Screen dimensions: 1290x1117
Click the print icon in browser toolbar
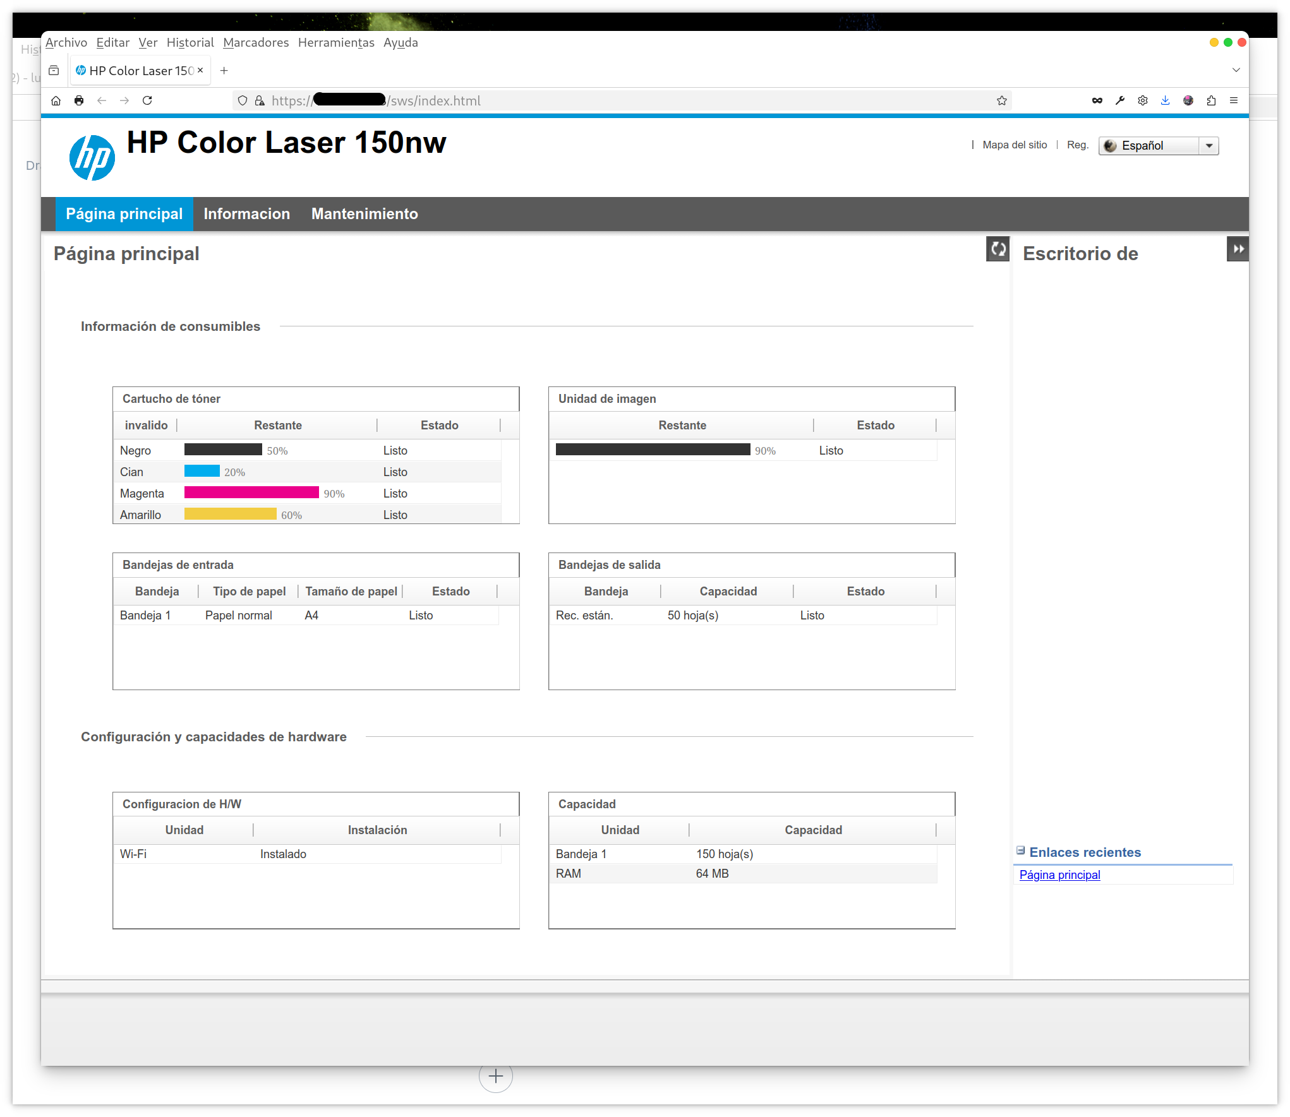[x=79, y=100]
